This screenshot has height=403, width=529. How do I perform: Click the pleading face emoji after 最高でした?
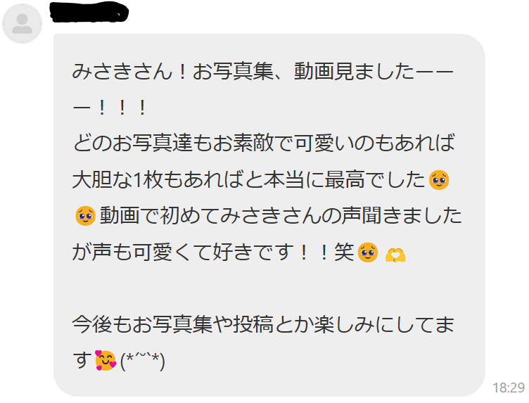point(438,180)
